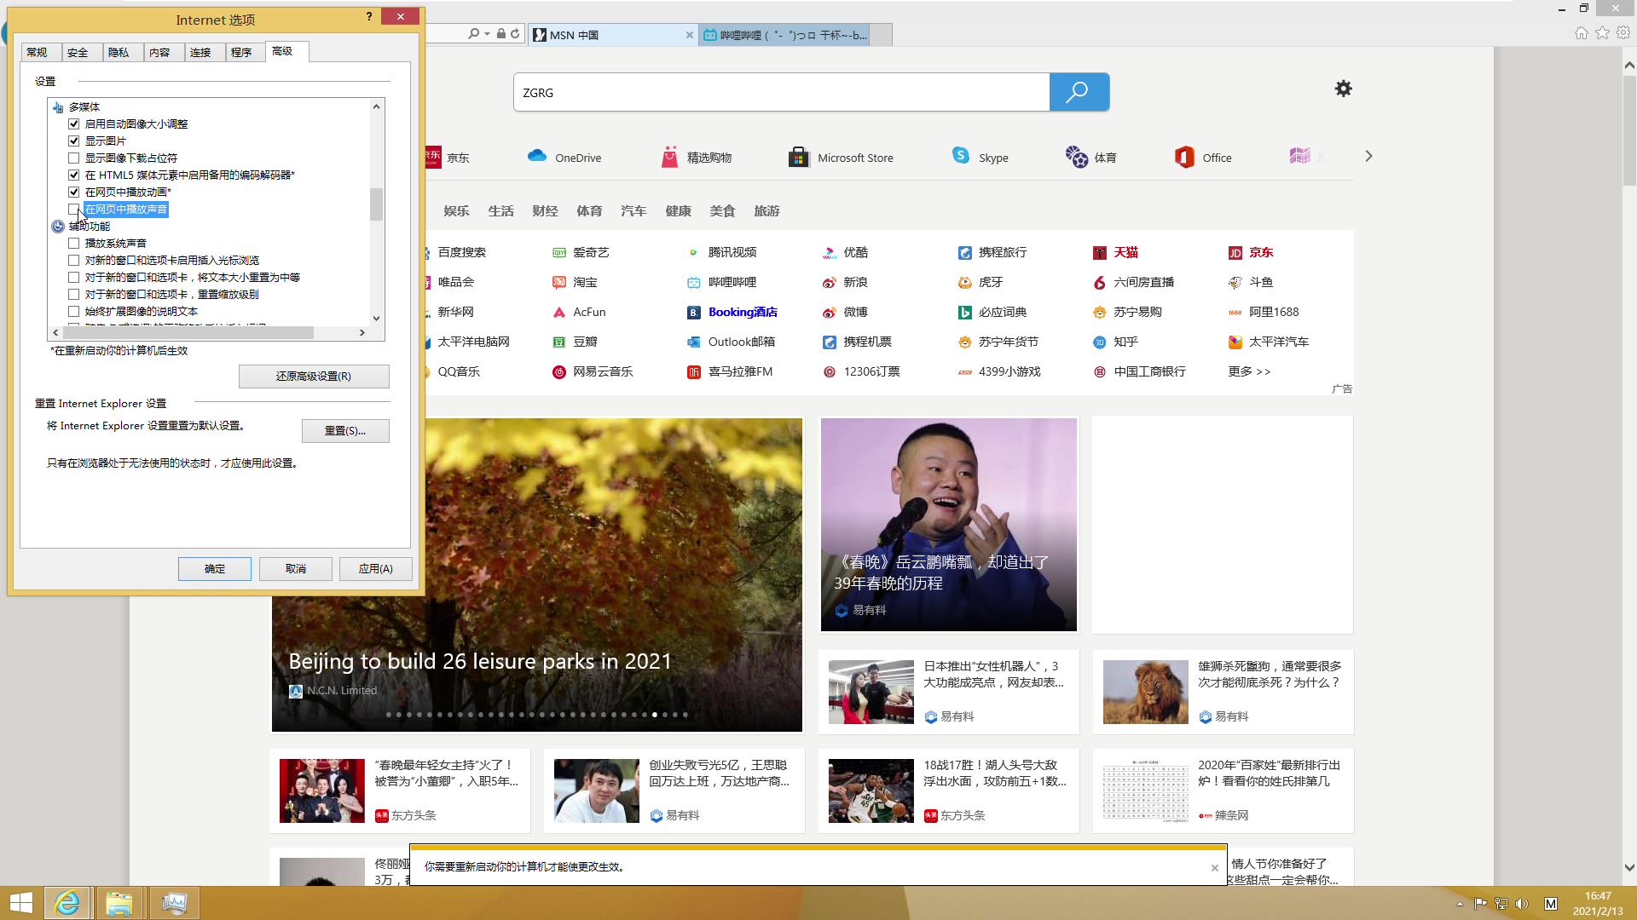Open the OneDrive cloud shortcut
The width and height of the screenshot is (1637, 920).
537,157
